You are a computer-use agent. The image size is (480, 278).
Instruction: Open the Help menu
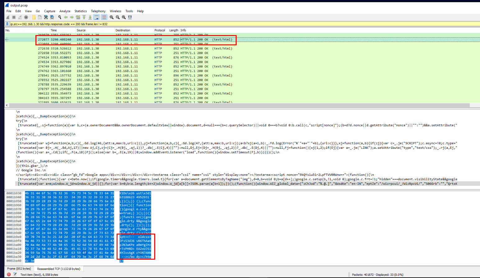coord(141,11)
